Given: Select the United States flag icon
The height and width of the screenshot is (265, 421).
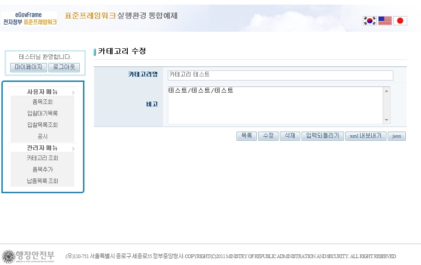Looking at the screenshot, I should point(385,21).
